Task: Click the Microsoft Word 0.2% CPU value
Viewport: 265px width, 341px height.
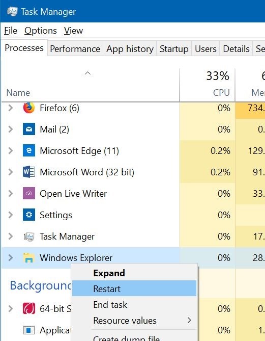Action: pos(220,172)
